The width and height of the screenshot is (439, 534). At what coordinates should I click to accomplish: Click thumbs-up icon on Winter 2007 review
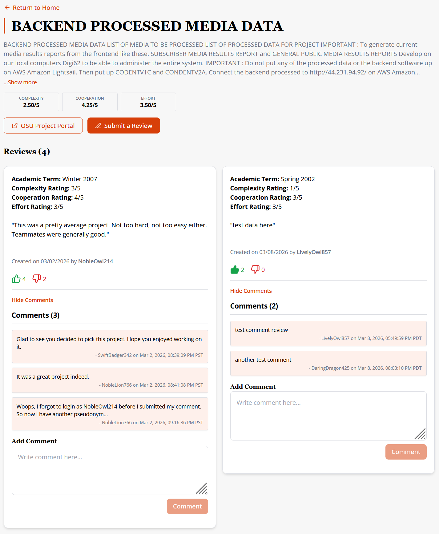click(x=16, y=279)
